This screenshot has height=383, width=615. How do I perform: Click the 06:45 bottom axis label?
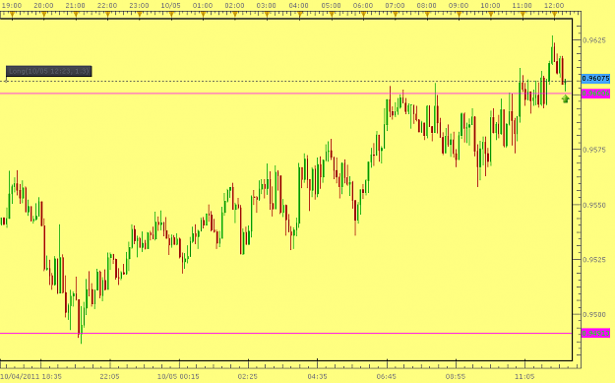(x=387, y=377)
